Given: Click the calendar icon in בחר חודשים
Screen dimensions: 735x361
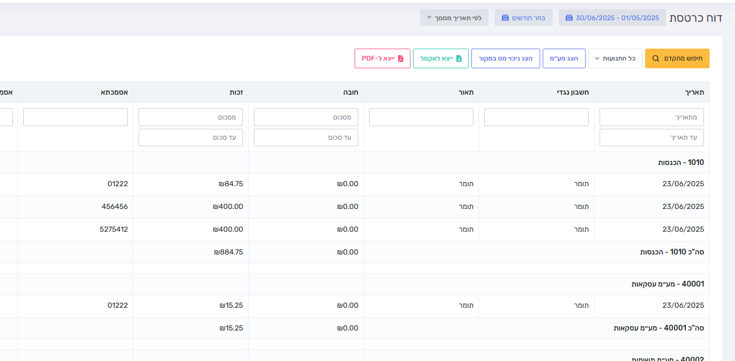Looking at the screenshot, I should (505, 18).
